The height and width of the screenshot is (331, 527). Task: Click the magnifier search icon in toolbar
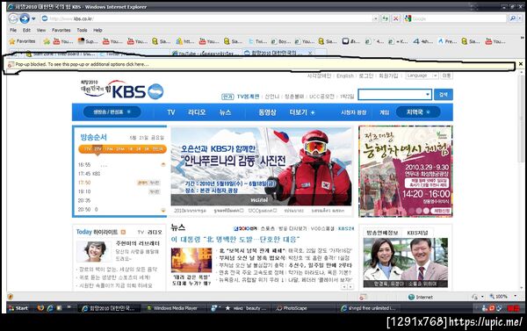[513, 18]
